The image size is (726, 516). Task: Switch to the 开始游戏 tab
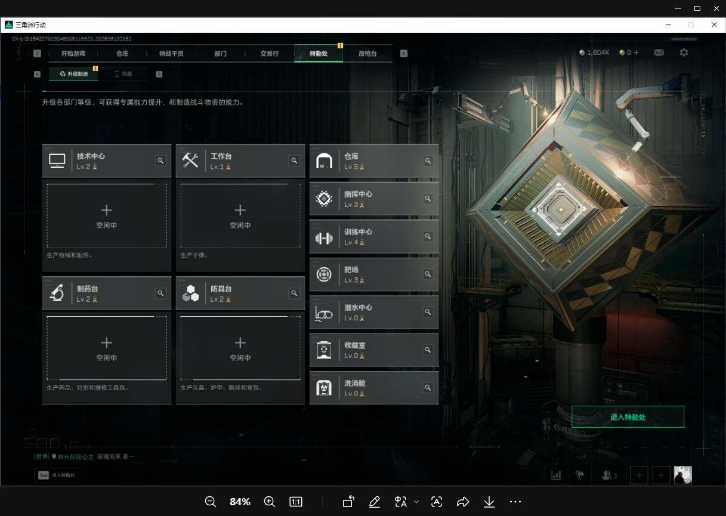[x=73, y=53]
